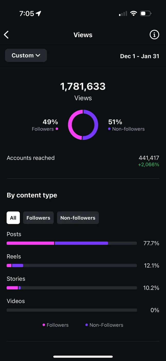Screen dimensions: 166x361
Task: Go back using the left arrow
Action: 6,35
